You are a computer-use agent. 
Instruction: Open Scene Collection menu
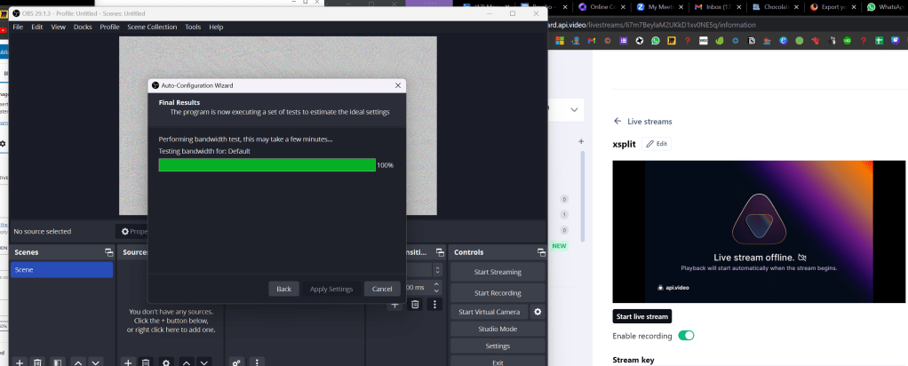pyautogui.click(x=152, y=27)
